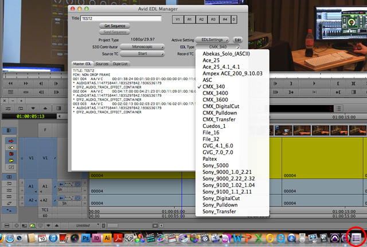Image resolution: width=367 pixels, height=247 pixels.
Task: Toggle the V1 record track selector
Action: [45, 158]
